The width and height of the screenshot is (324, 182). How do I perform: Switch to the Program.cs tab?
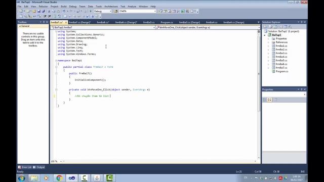click(x=167, y=22)
